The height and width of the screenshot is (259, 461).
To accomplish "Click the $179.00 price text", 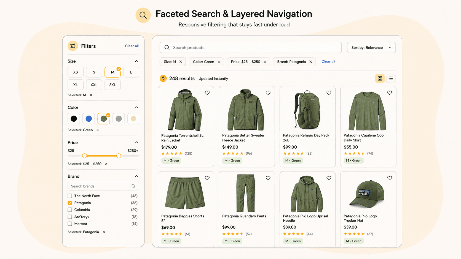I will pyautogui.click(x=169, y=147).
